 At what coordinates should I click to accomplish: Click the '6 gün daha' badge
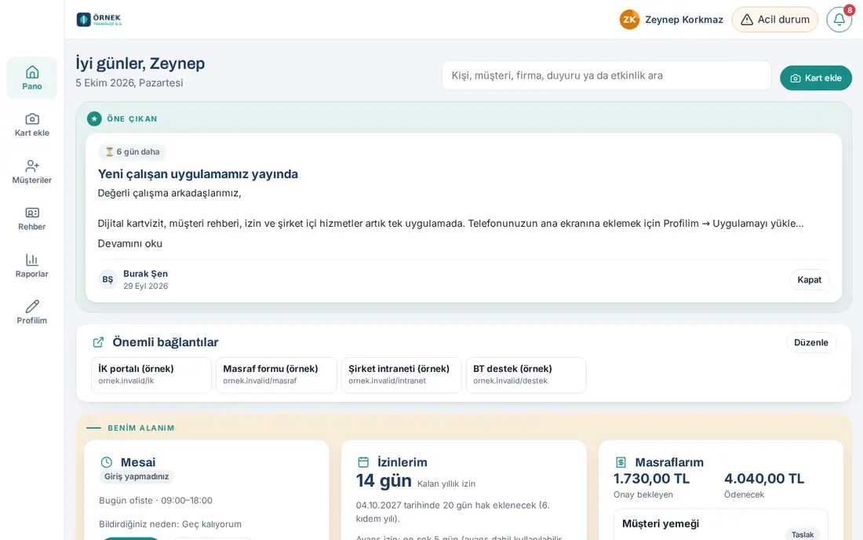[x=132, y=152]
